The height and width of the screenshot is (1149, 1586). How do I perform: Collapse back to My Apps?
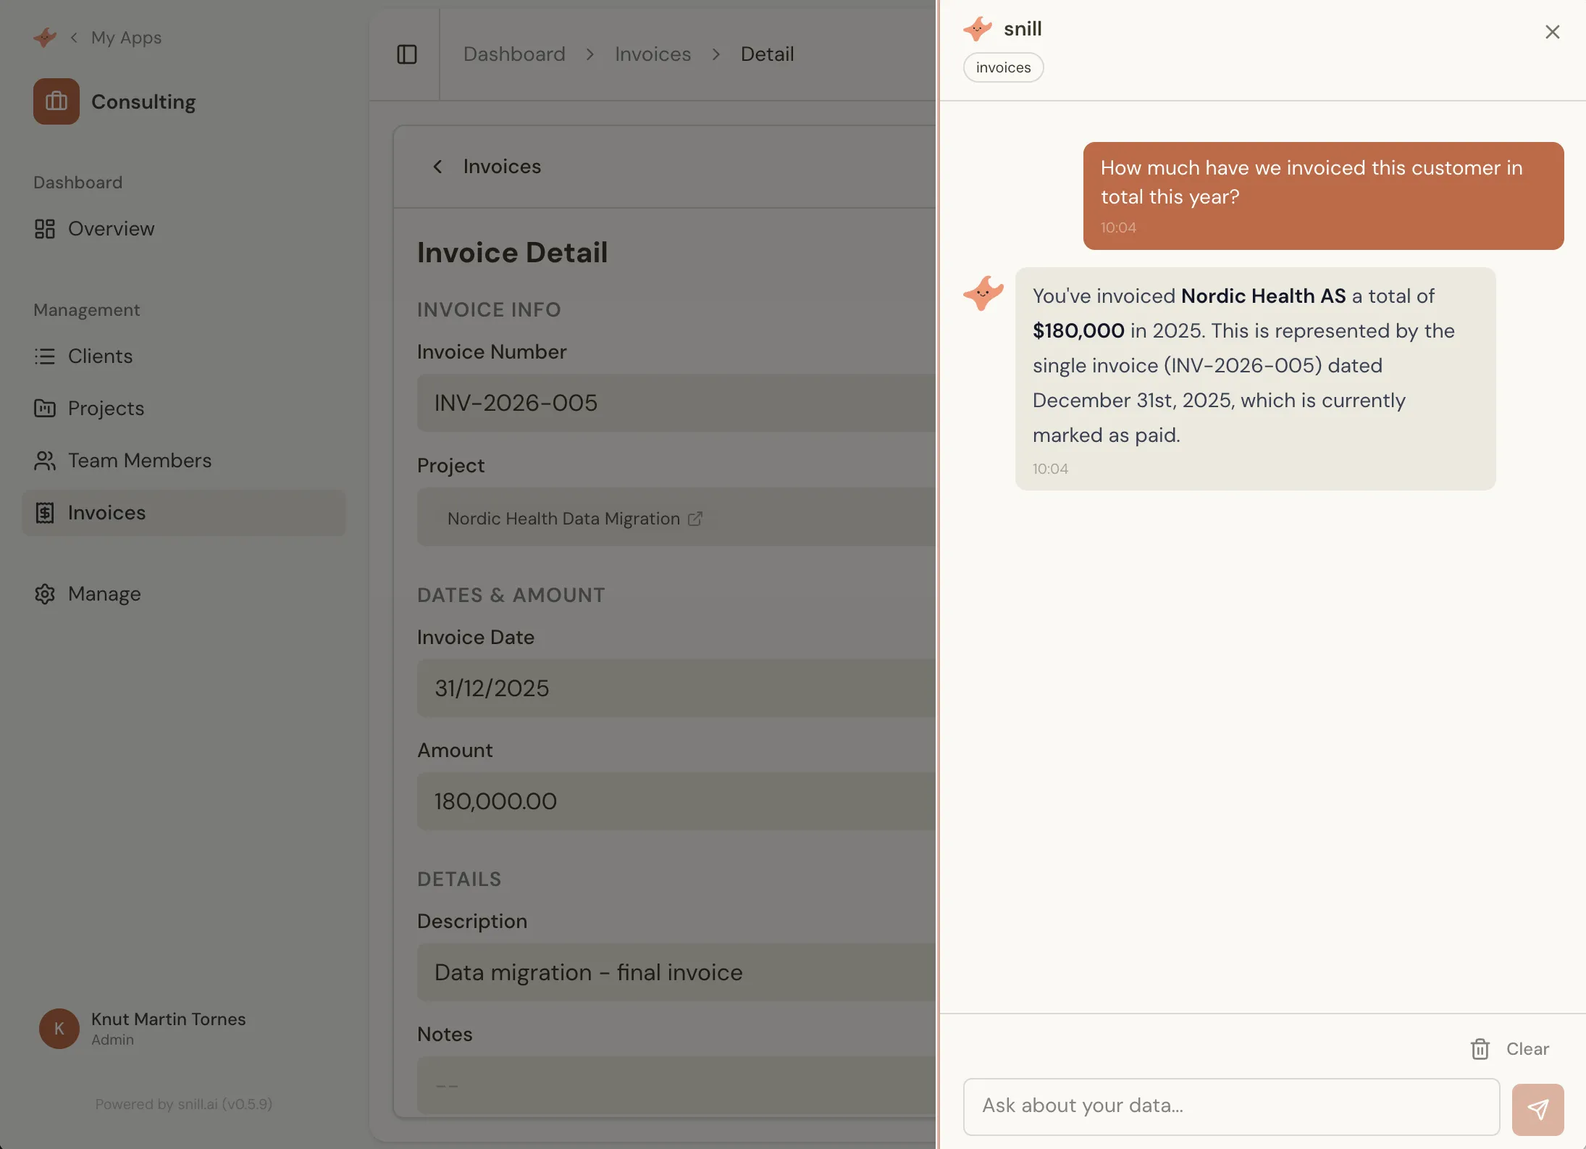pyautogui.click(x=73, y=37)
